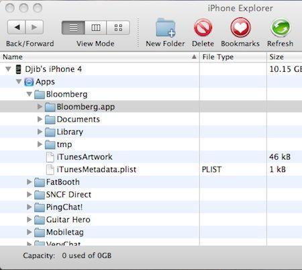This screenshot has width=302, height=270.
Task: Select the "Bloomberg" folder name
Action: tap(66, 95)
